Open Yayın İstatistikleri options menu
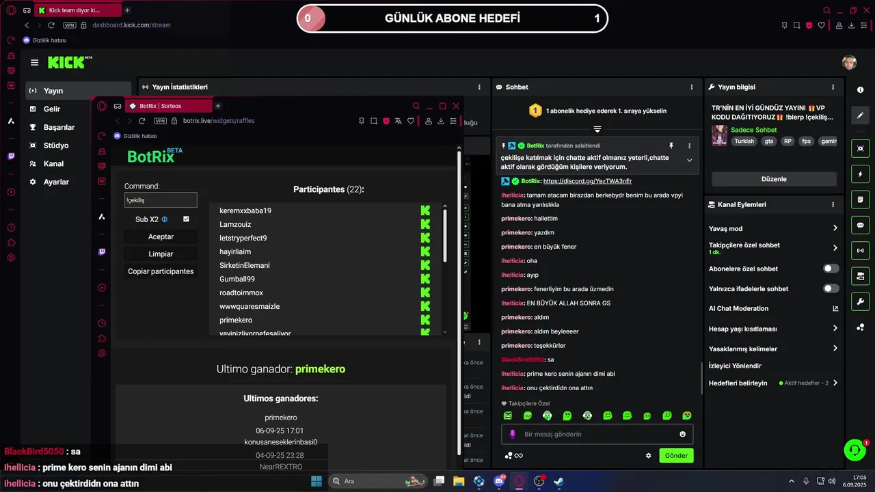Viewport: 875px width, 492px height. pos(479,87)
